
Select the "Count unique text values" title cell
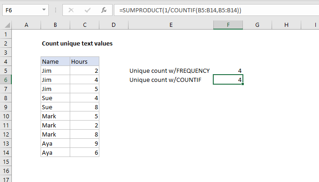point(77,44)
